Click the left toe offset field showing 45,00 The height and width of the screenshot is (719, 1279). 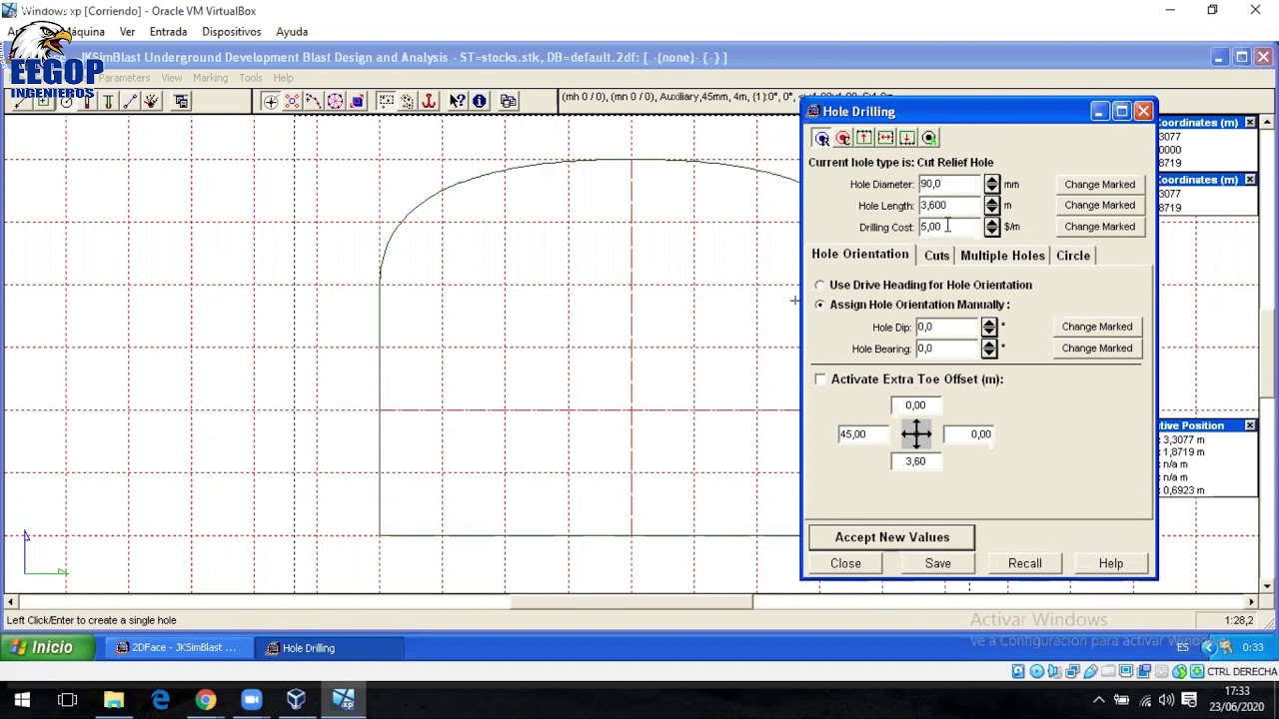coord(862,434)
